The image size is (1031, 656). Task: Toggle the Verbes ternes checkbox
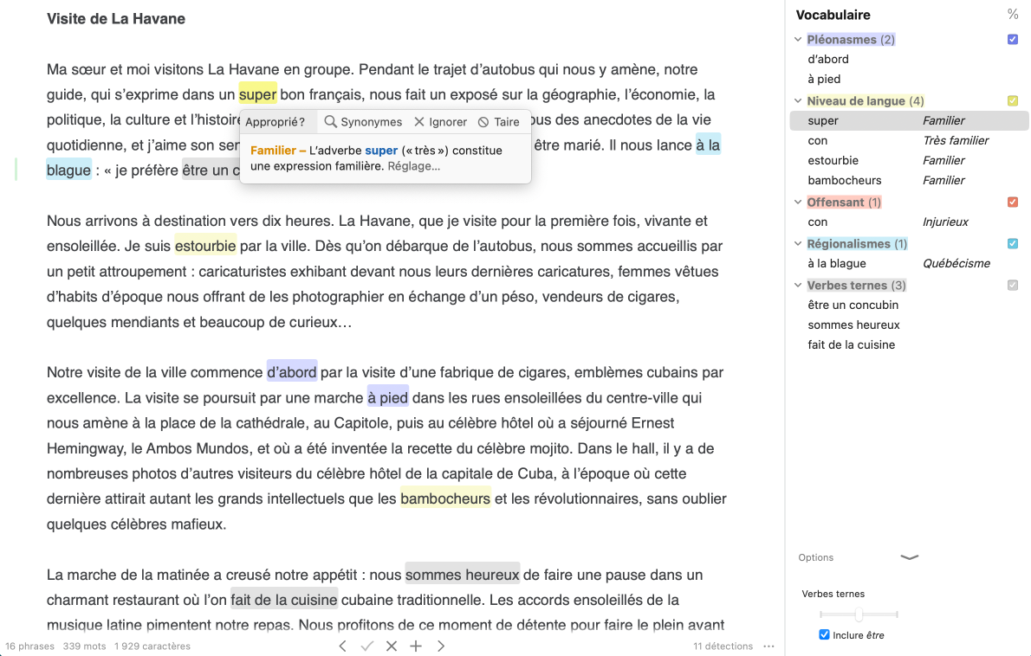pos(1013,285)
